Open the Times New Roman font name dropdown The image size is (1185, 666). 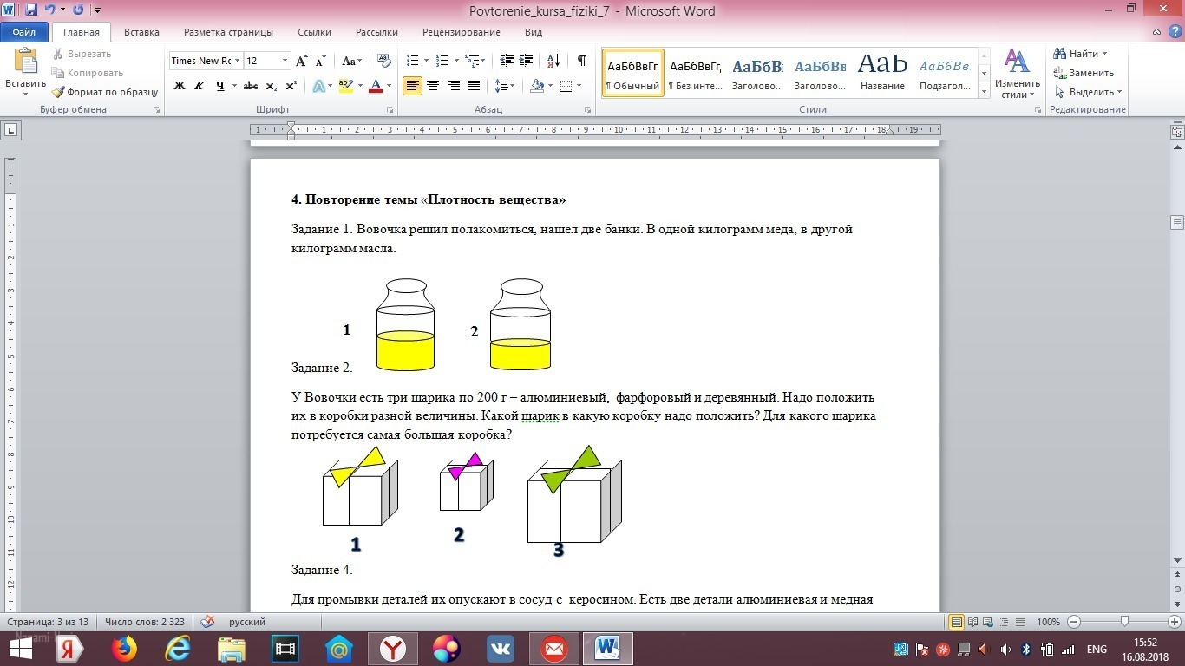[238, 61]
